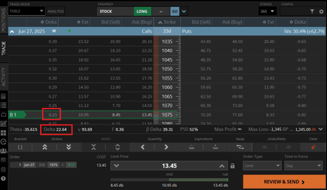Narrow the width with the X-shaped icon
The height and width of the screenshot is (190, 327).
coord(94,147)
